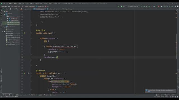Click the round gutter marker on onClick line
Screen dimensions: 179x100
coord(29,73)
